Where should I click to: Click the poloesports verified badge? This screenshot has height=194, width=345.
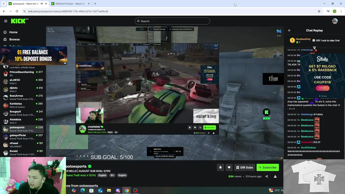pos(90,166)
